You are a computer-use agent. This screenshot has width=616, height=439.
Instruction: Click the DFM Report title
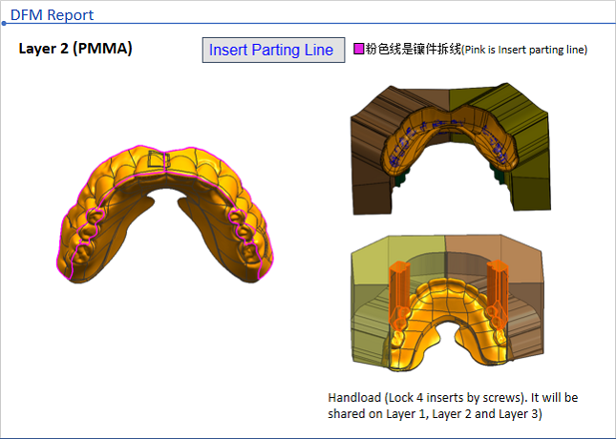[52, 14]
